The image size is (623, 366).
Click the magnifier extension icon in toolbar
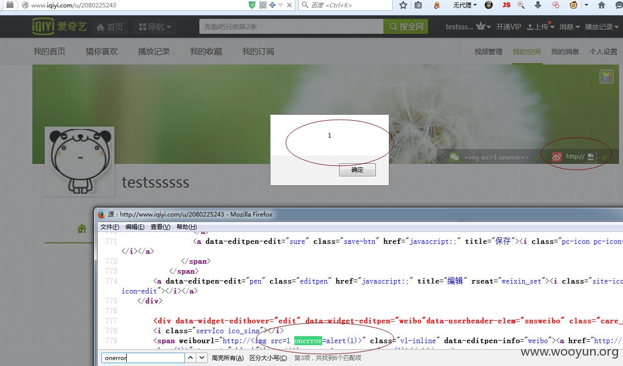coord(521,5)
